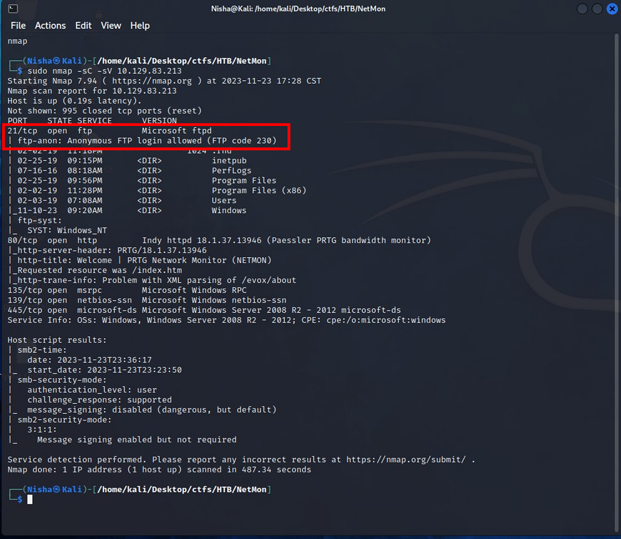Click the 'Not shown: 995 closed tcp ports' line
Viewport: 621px width, 539px height.
point(104,111)
